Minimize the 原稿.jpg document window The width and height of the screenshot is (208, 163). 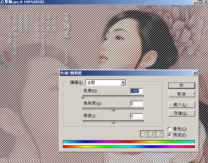(x=195, y=2)
